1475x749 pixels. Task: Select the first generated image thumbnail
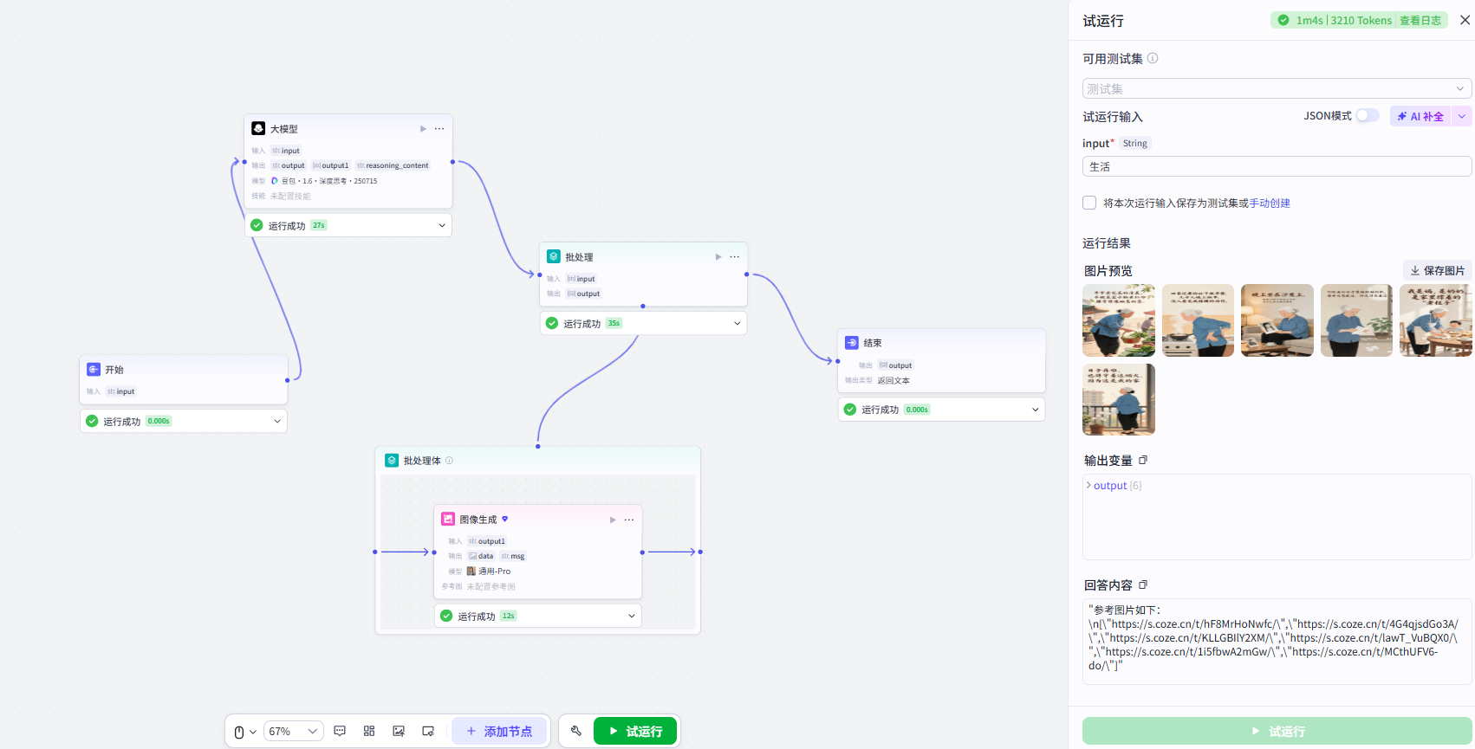tap(1119, 320)
